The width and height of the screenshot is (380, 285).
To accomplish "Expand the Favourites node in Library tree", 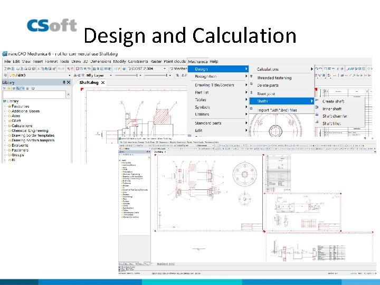I will 5,106.
